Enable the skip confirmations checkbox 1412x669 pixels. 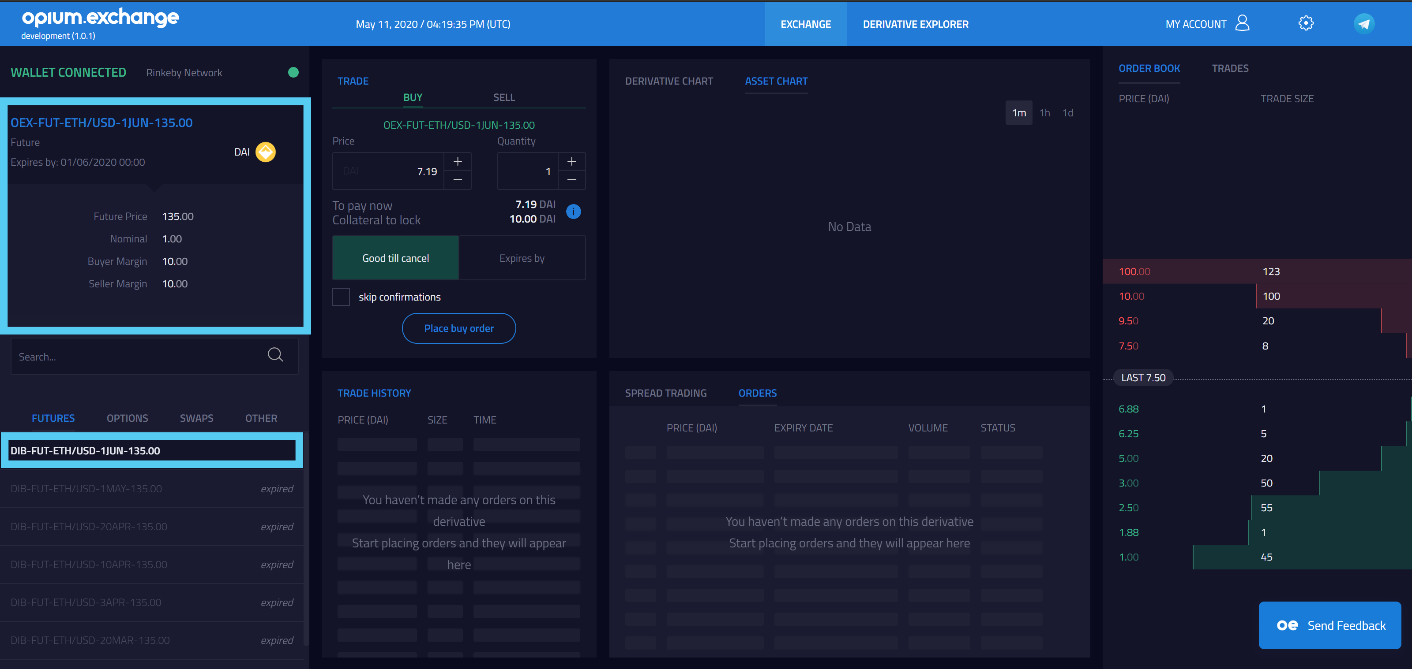(x=341, y=297)
